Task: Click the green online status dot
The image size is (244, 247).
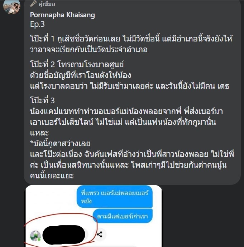Action: pyautogui.click(x=39, y=239)
